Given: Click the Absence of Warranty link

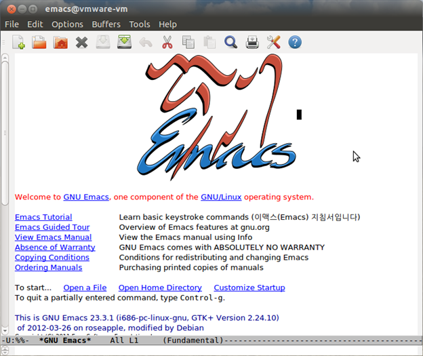Looking at the screenshot, I should (55, 248).
